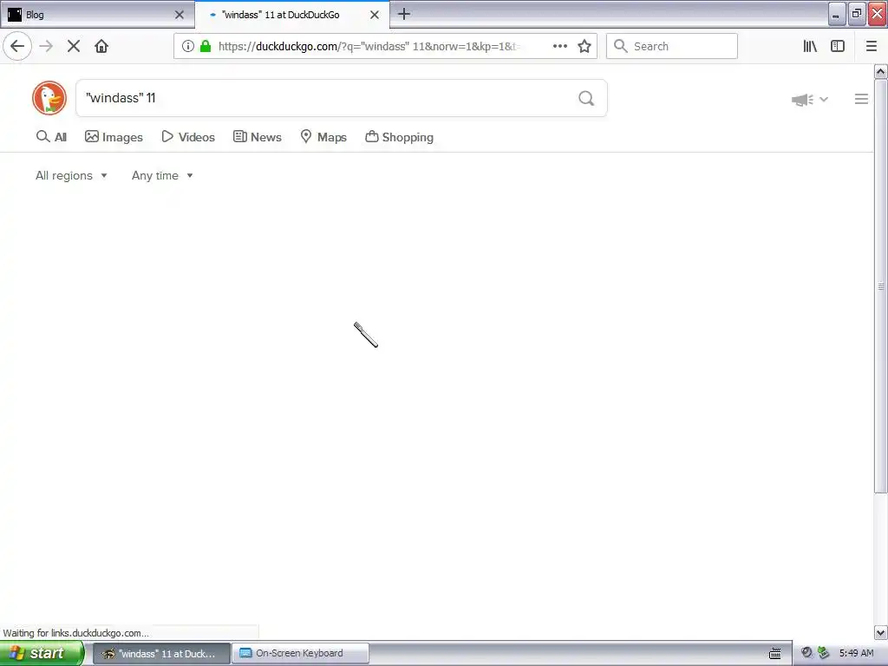Screen dimensions: 888x666
Task: Switch to News results
Action: 257,137
